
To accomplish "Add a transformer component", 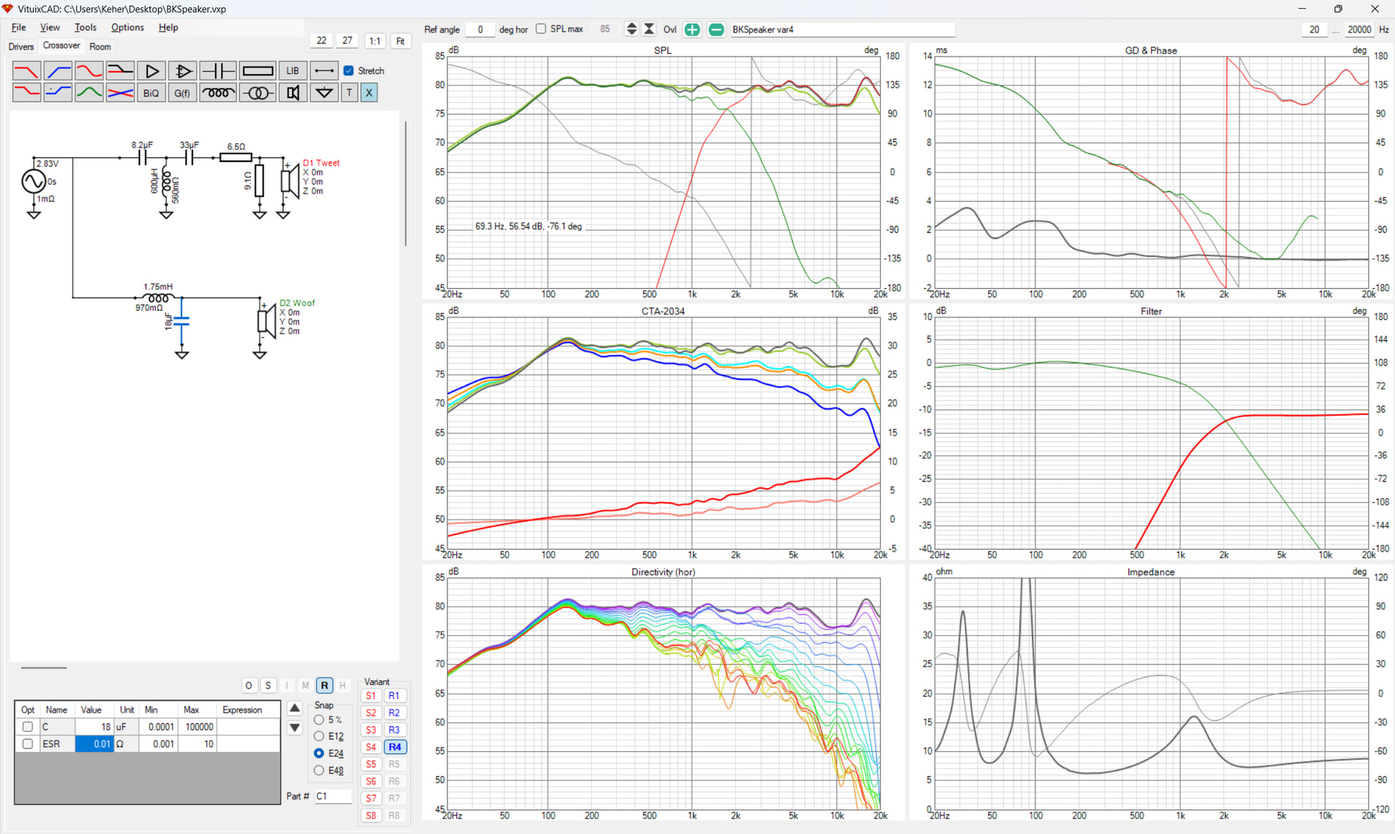I will point(258,92).
